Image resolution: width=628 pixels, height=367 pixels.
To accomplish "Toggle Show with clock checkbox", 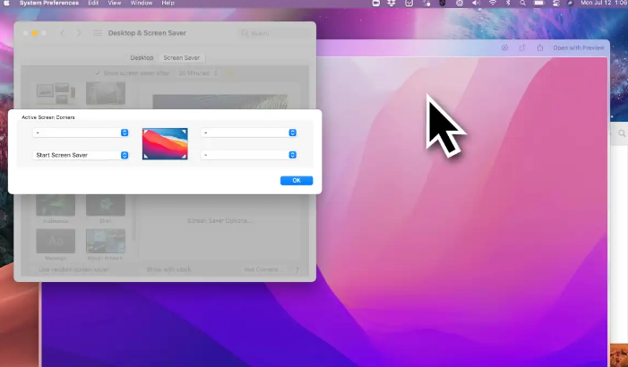I will (x=142, y=269).
